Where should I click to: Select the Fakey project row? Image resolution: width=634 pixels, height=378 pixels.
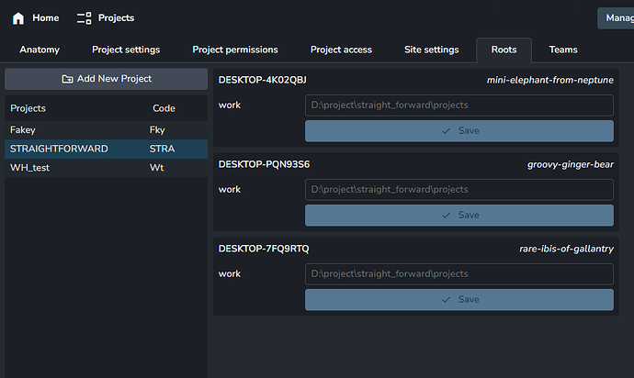[x=106, y=130]
